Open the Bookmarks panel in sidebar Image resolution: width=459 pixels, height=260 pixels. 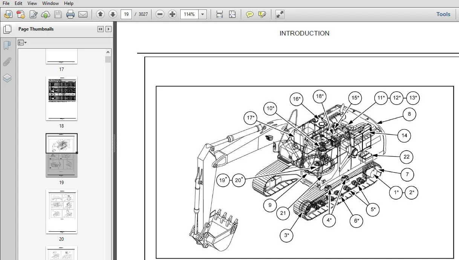(x=7, y=45)
